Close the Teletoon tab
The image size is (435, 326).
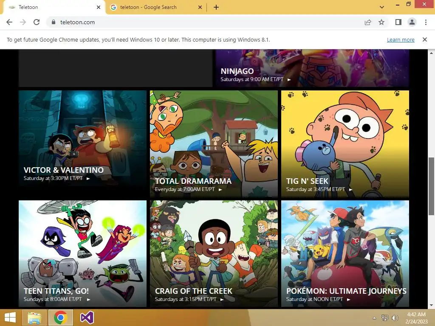(x=99, y=7)
